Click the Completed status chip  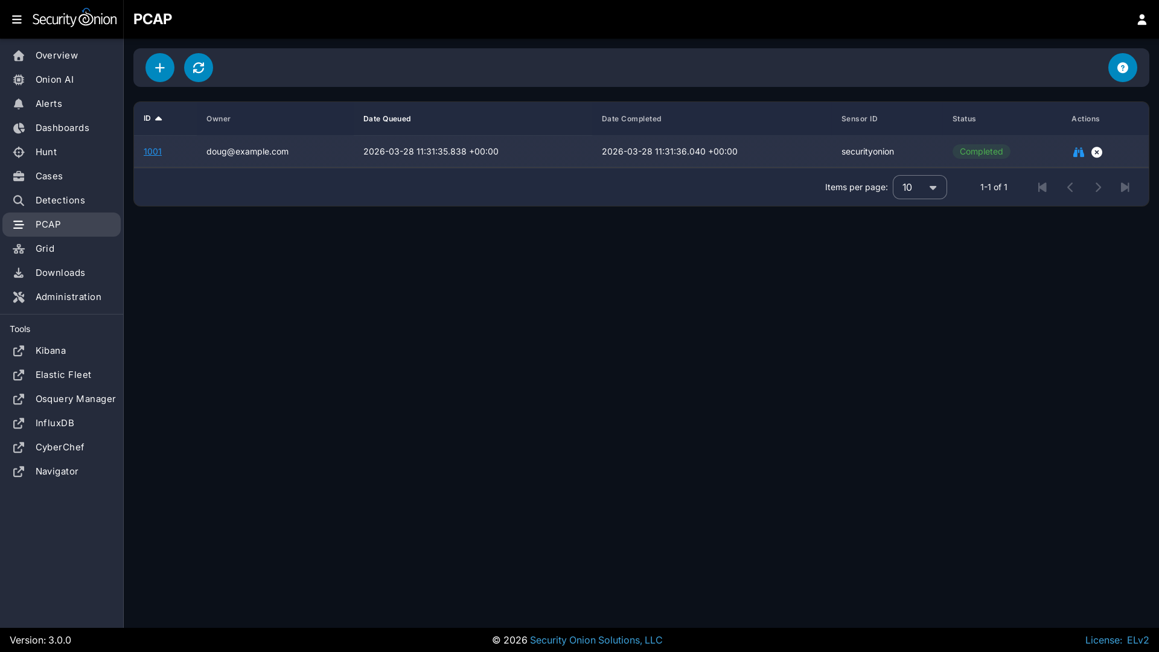(981, 152)
